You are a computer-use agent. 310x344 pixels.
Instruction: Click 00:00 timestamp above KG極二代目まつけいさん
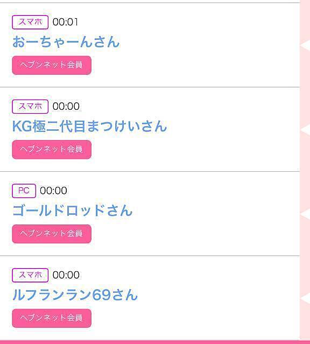pyautogui.click(x=66, y=106)
